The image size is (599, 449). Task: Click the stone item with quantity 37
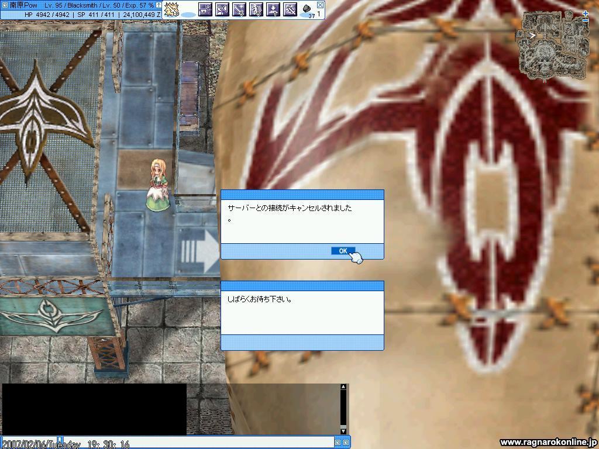click(x=307, y=9)
